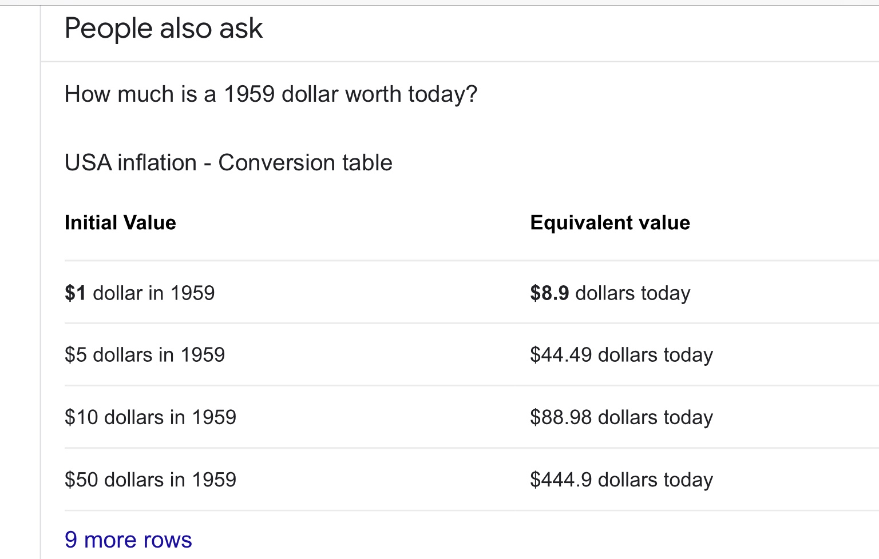Image resolution: width=879 pixels, height=559 pixels.
Task: Click the "People also ask" heading
Action: click(164, 29)
